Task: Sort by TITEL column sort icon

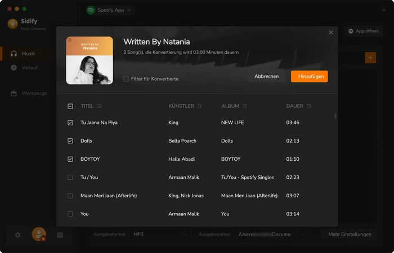Action: tap(99, 106)
